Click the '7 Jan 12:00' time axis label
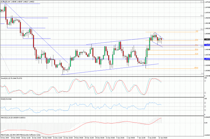Image resolution: width=210 pixels, height=139 pixels. 141,138
